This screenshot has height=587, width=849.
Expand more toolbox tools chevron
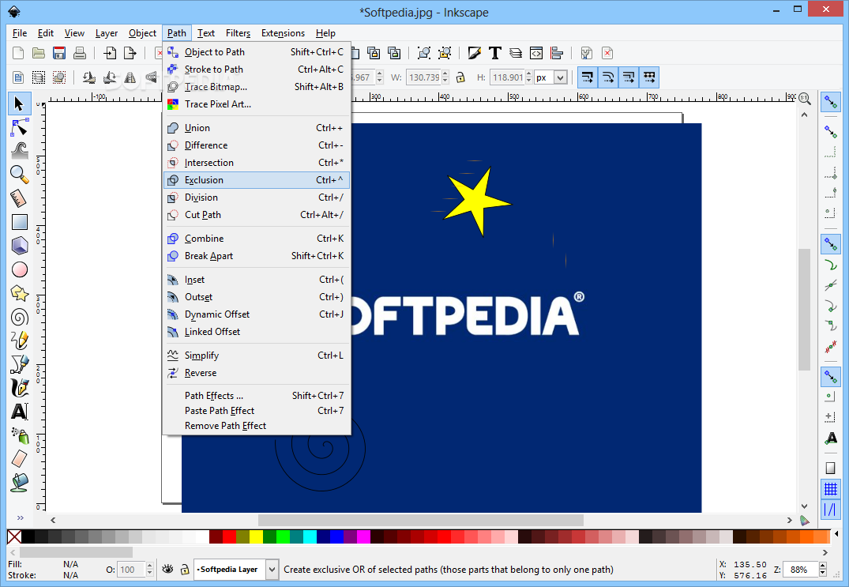pyautogui.click(x=20, y=517)
